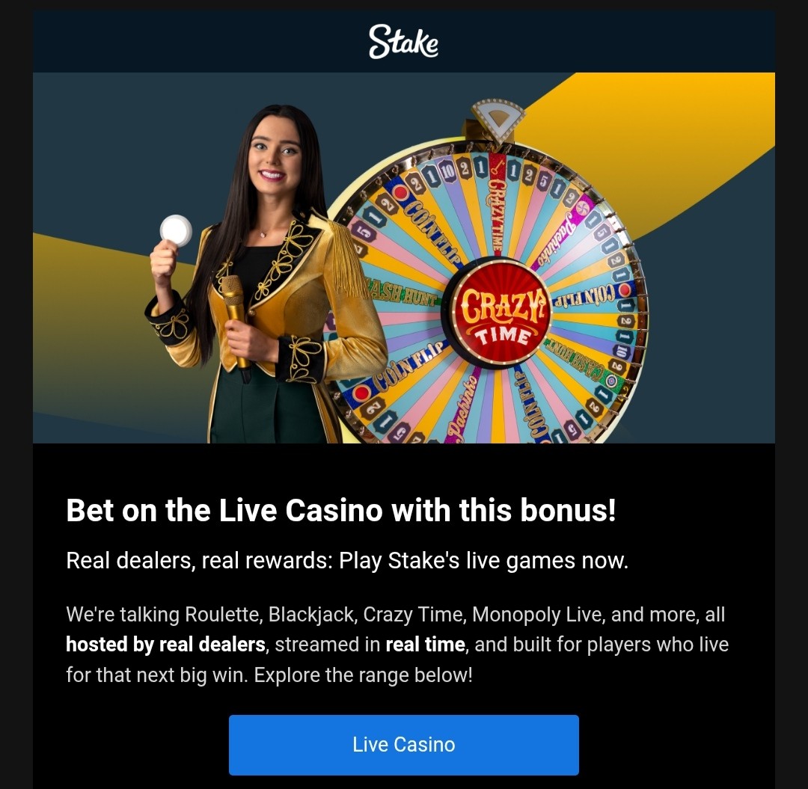Click the white puck in the dealer's hand
This screenshot has height=789, width=808.
[176, 230]
